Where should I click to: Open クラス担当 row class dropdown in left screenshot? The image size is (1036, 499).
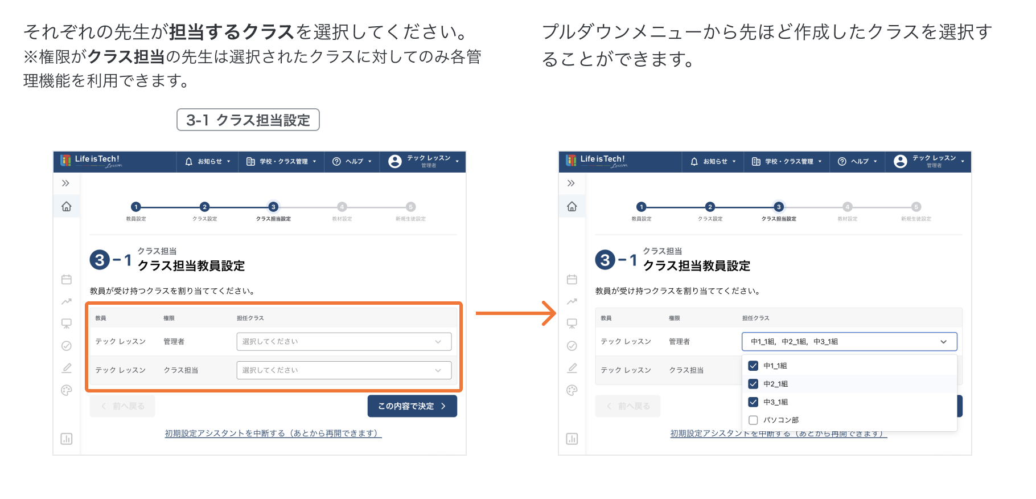tap(344, 370)
